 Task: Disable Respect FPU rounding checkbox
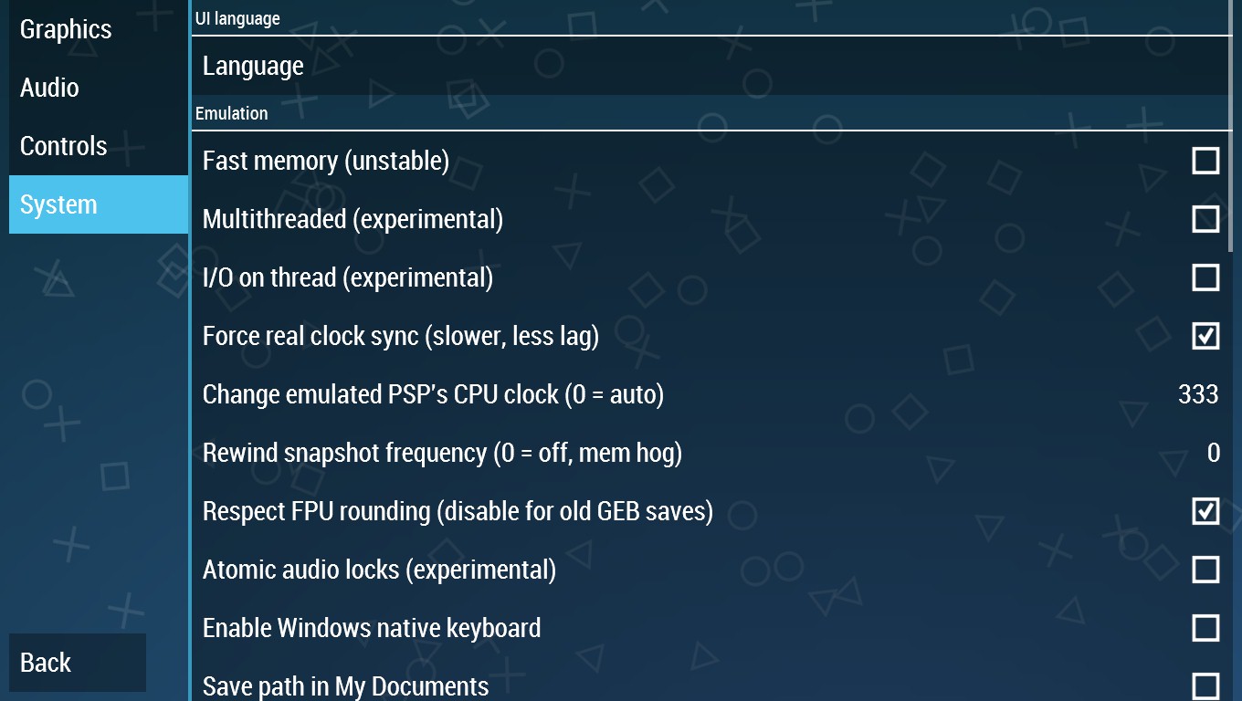(x=1205, y=511)
